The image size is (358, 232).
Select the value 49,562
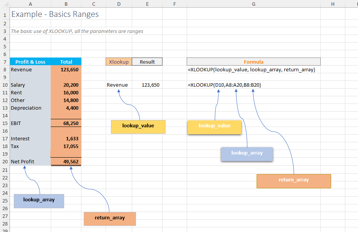point(66,161)
